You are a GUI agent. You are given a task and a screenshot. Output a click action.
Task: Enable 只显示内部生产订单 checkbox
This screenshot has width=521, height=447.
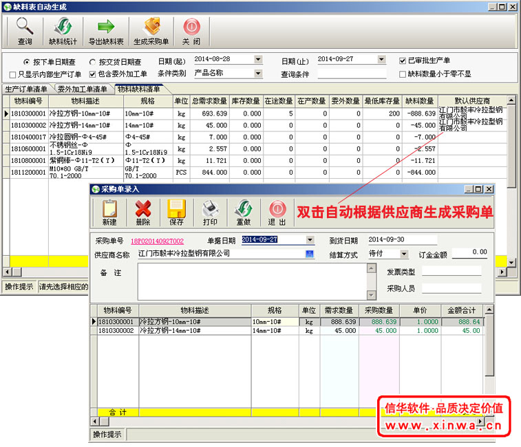tap(12, 74)
